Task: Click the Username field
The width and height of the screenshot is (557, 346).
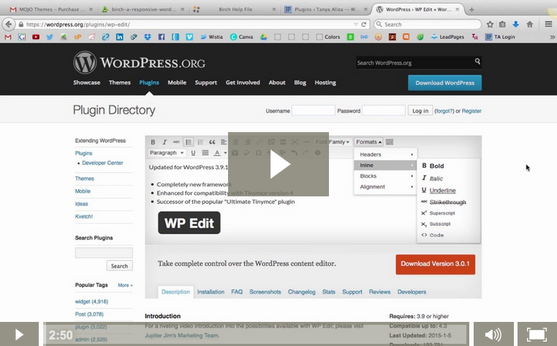Action: pos(313,110)
